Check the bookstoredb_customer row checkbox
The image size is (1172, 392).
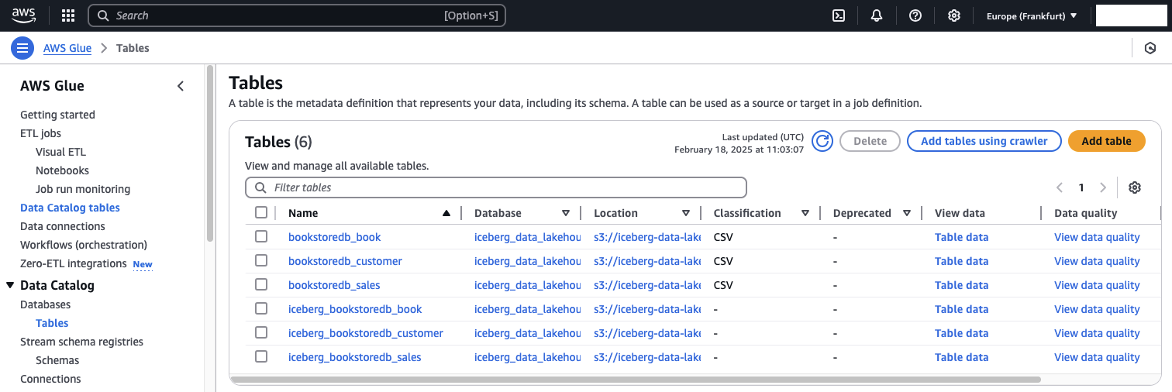tap(261, 260)
